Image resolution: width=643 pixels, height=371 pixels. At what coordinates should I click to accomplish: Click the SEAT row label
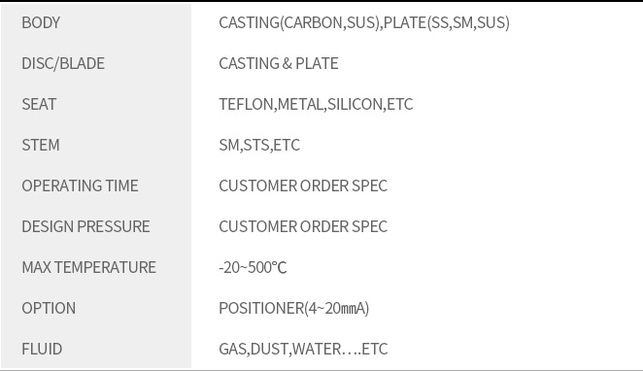39,104
